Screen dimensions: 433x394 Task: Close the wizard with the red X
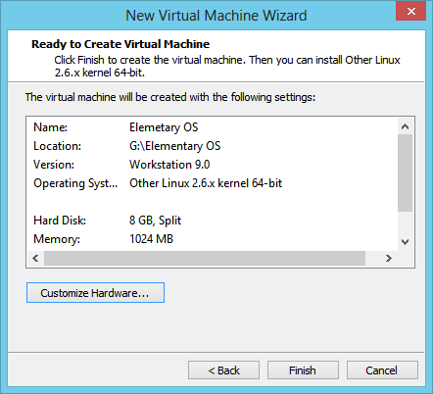pyautogui.click(x=410, y=12)
